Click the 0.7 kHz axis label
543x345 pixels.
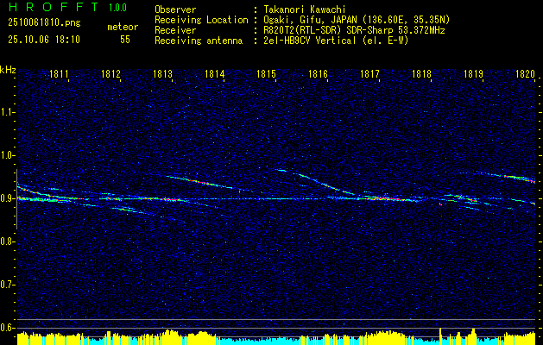pos(7,285)
